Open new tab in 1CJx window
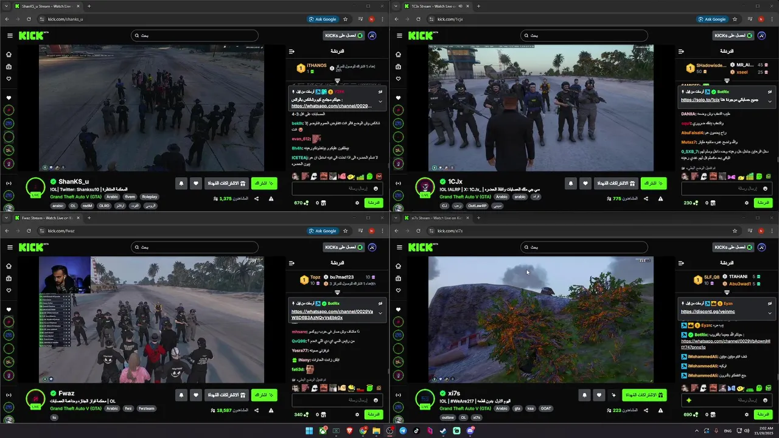 coord(478,6)
